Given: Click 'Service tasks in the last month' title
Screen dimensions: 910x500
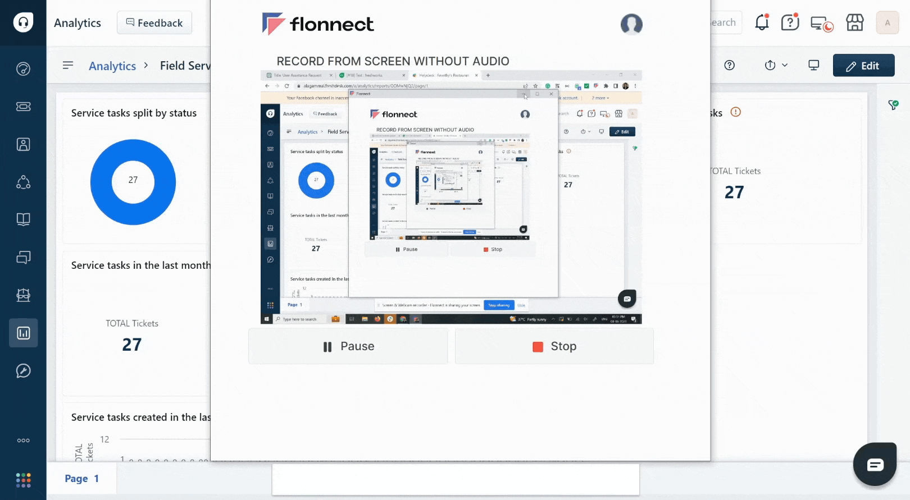Looking at the screenshot, I should click(140, 265).
